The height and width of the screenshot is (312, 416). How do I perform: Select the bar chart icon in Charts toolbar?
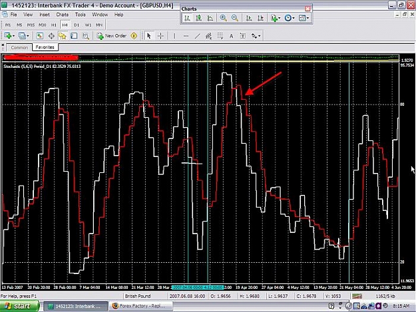click(187, 18)
